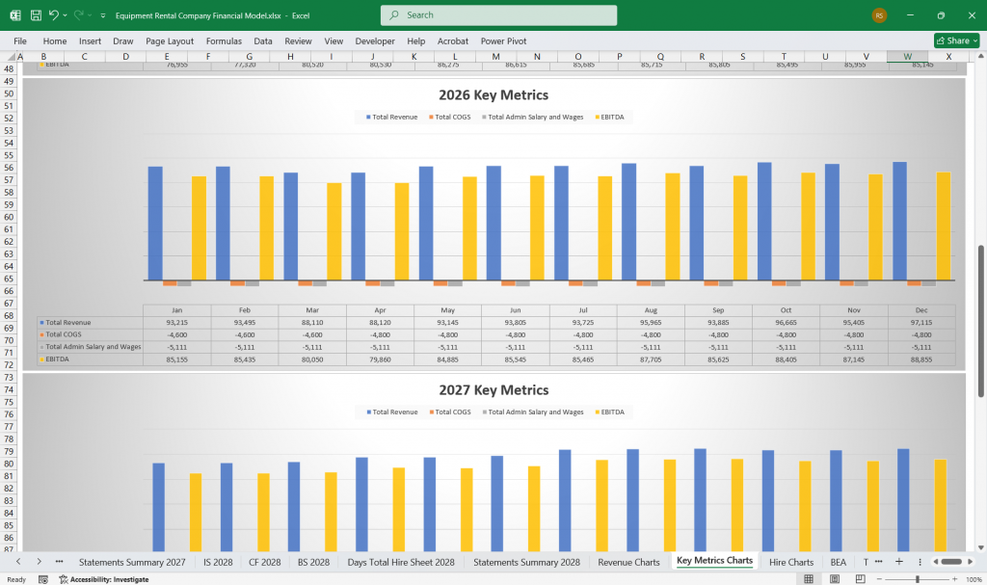The image size is (987, 585).
Task: Switch to the Revenue Charts sheet tab
Action: (628, 561)
